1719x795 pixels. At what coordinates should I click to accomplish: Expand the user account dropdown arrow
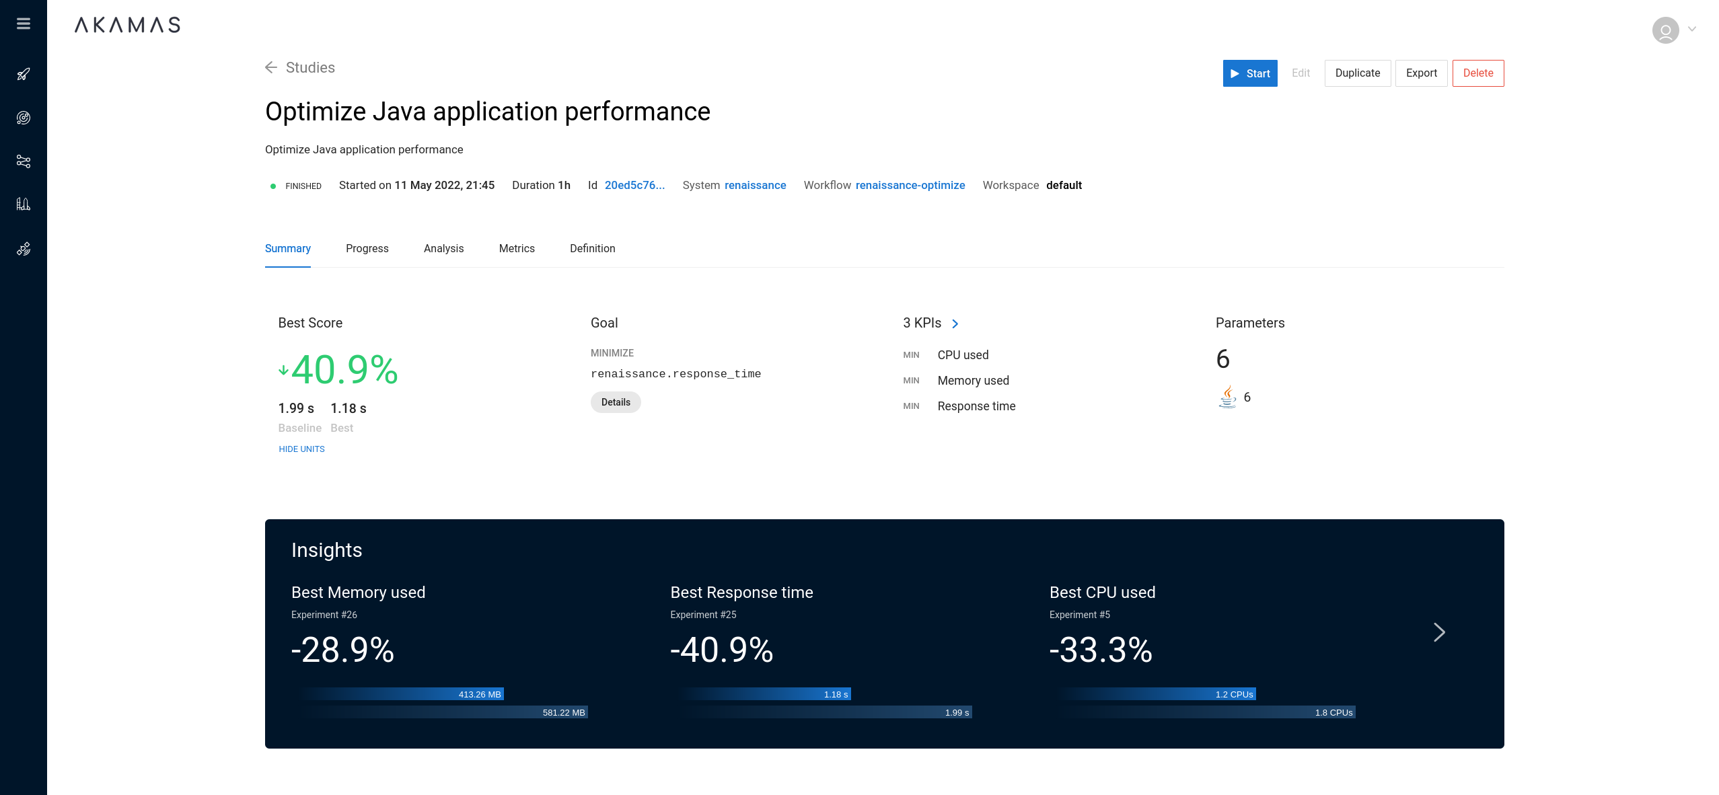pos(1691,29)
